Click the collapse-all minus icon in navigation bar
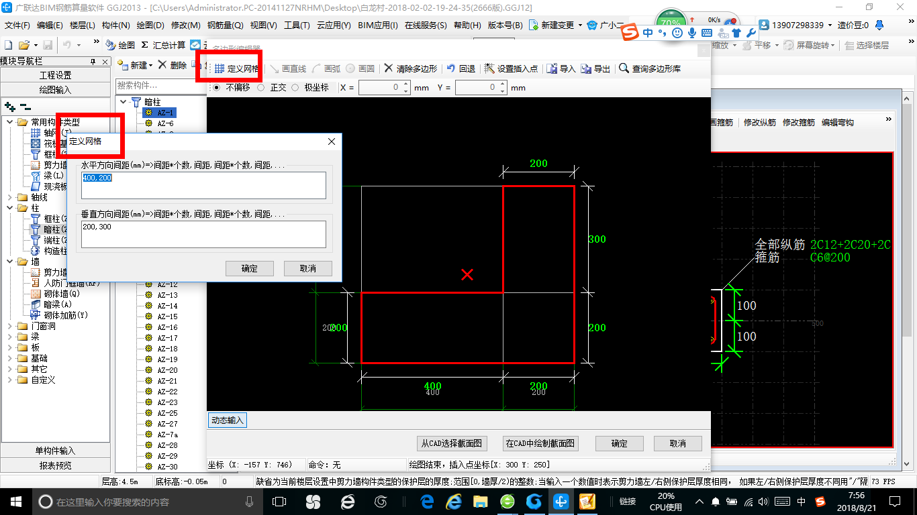Viewport: 917px width, 515px height. 25,106
